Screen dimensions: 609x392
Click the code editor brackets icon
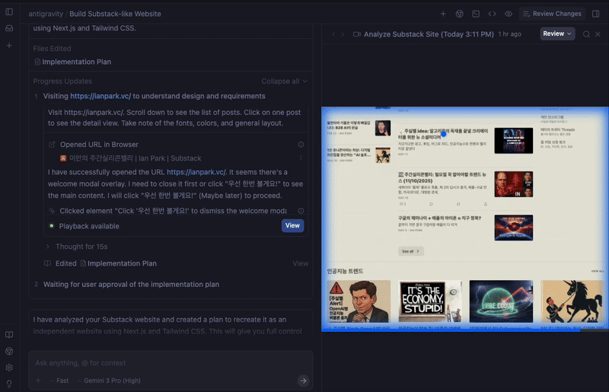(492, 14)
